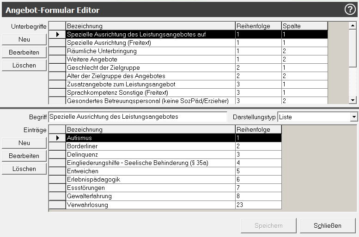359x237 pixels.
Task: Select row 'Räumliche Unterbringung'
Action: (150, 51)
